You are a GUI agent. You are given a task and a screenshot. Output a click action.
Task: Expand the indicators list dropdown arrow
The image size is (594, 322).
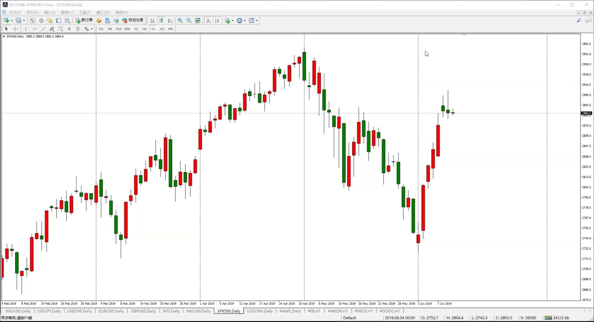[233, 21]
